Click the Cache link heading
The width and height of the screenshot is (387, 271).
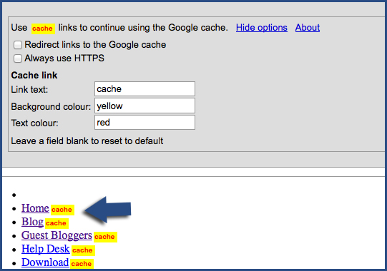[34, 76]
